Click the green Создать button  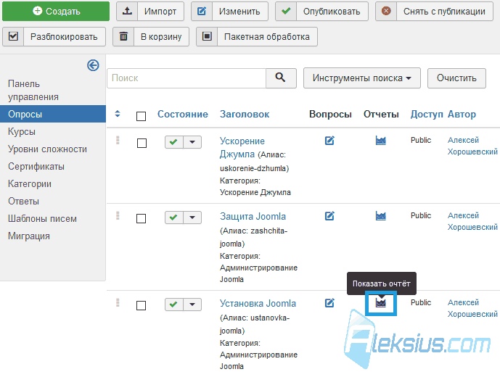point(56,11)
